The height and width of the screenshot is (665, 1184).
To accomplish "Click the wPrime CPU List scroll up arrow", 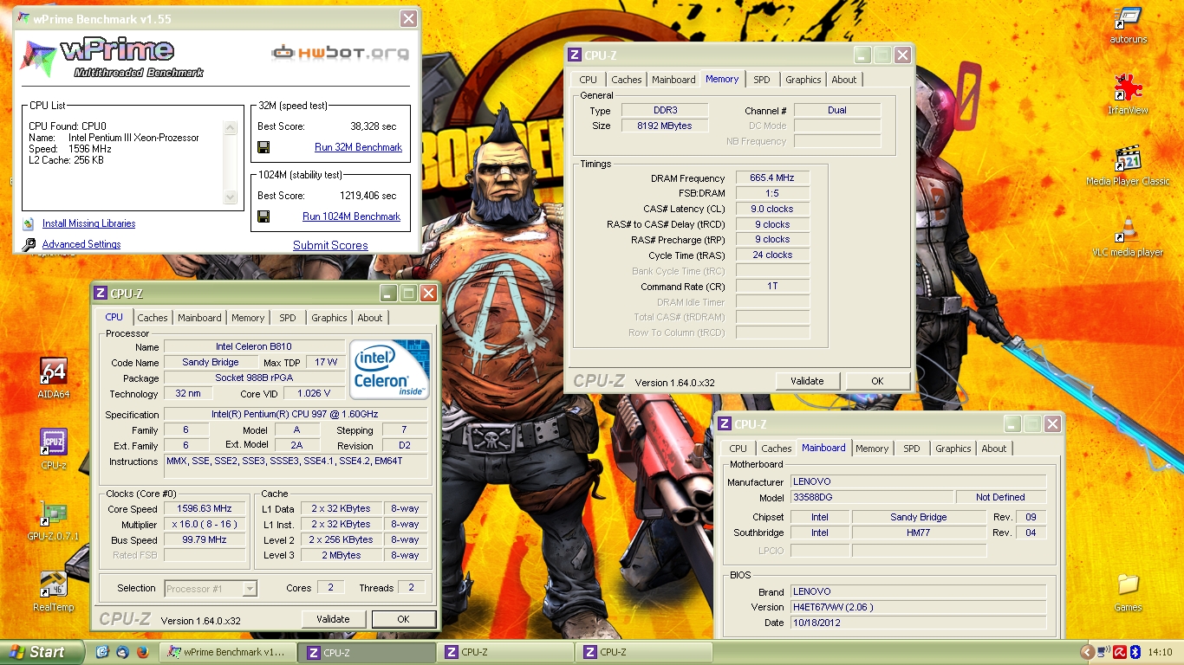I will 231,127.
